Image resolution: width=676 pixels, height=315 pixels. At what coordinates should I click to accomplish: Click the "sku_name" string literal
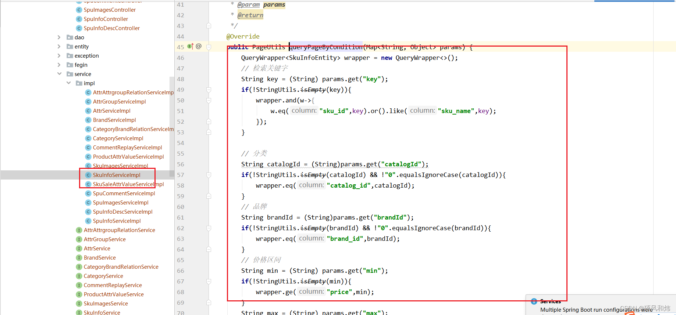(456, 111)
